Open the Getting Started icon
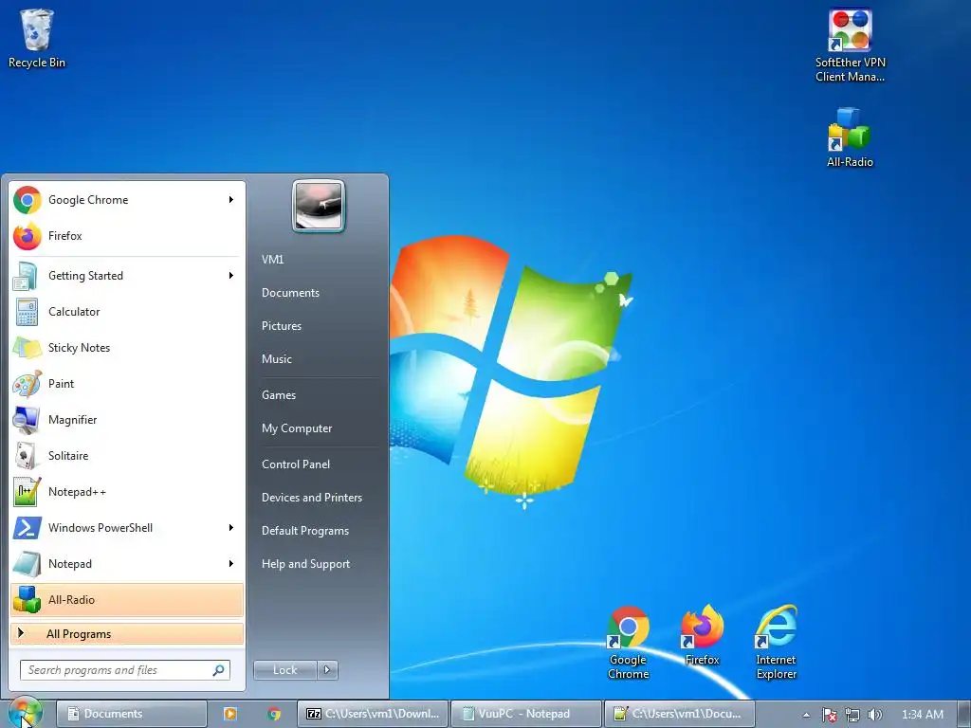971x728 pixels. [26, 276]
